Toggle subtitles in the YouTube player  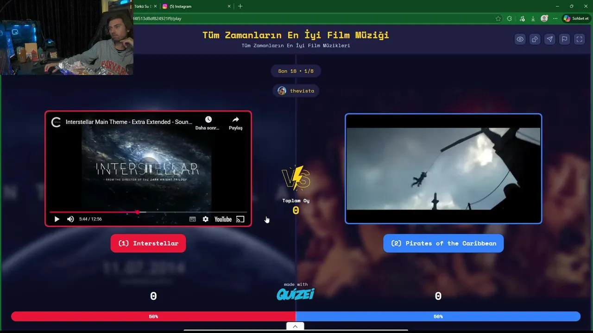coord(193,219)
